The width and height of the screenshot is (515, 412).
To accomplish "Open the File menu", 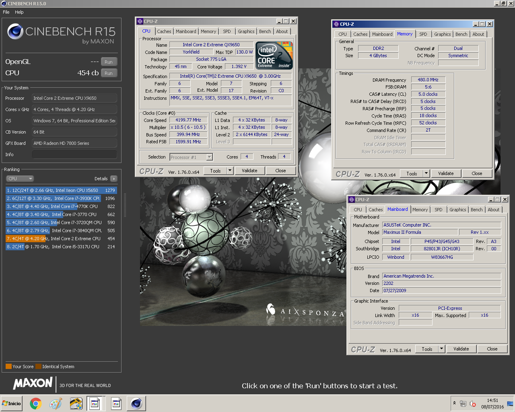I will click(6, 12).
